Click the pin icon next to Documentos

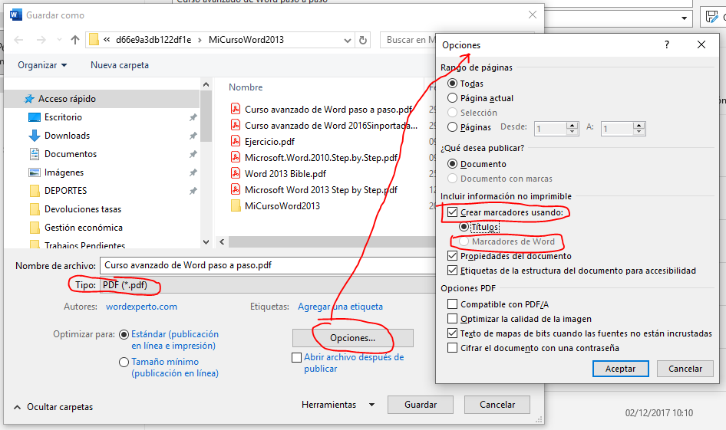193,154
